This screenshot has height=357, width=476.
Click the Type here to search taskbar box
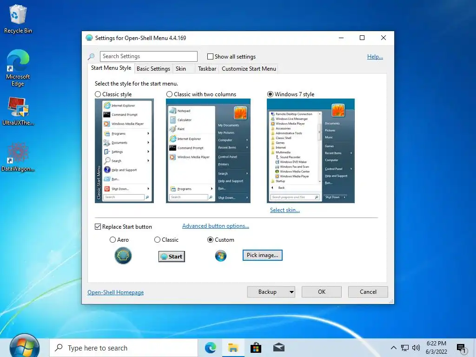(124, 348)
